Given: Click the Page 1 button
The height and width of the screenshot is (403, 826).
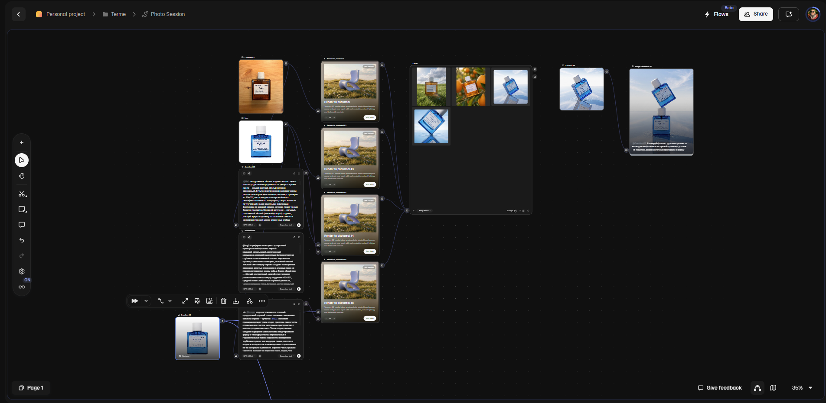Looking at the screenshot, I should point(31,388).
